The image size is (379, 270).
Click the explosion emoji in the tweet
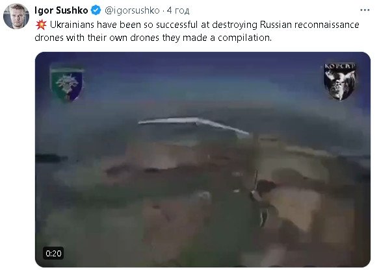41,25
